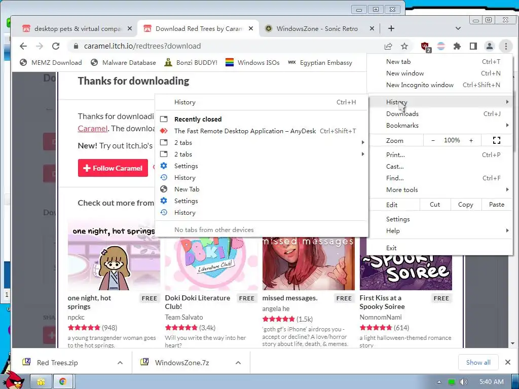
Task: Open a new tab with the plus icon
Action: coord(391,28)
